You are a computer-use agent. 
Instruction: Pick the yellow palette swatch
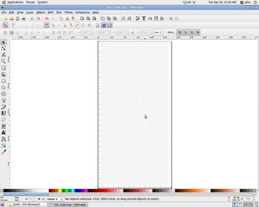point(60,191)
